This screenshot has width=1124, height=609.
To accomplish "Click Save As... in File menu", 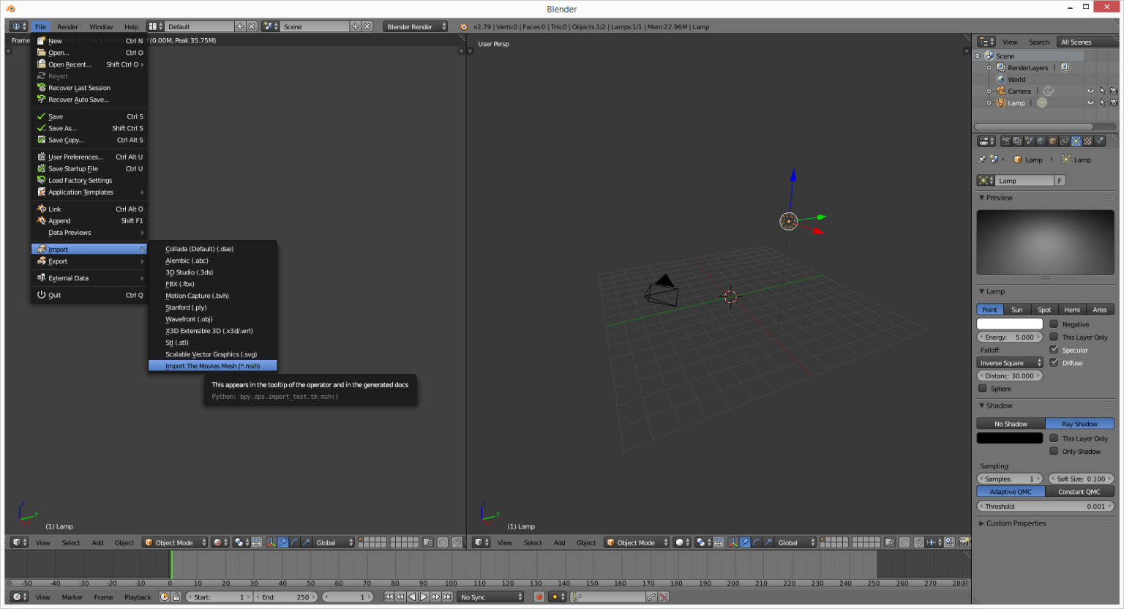I will (89, 128).
